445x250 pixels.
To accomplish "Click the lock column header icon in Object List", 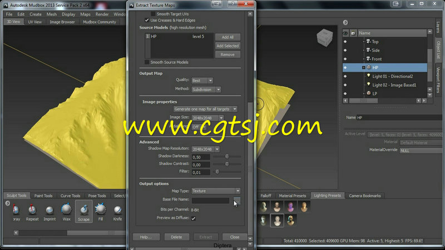I will [x=353, y=33].
